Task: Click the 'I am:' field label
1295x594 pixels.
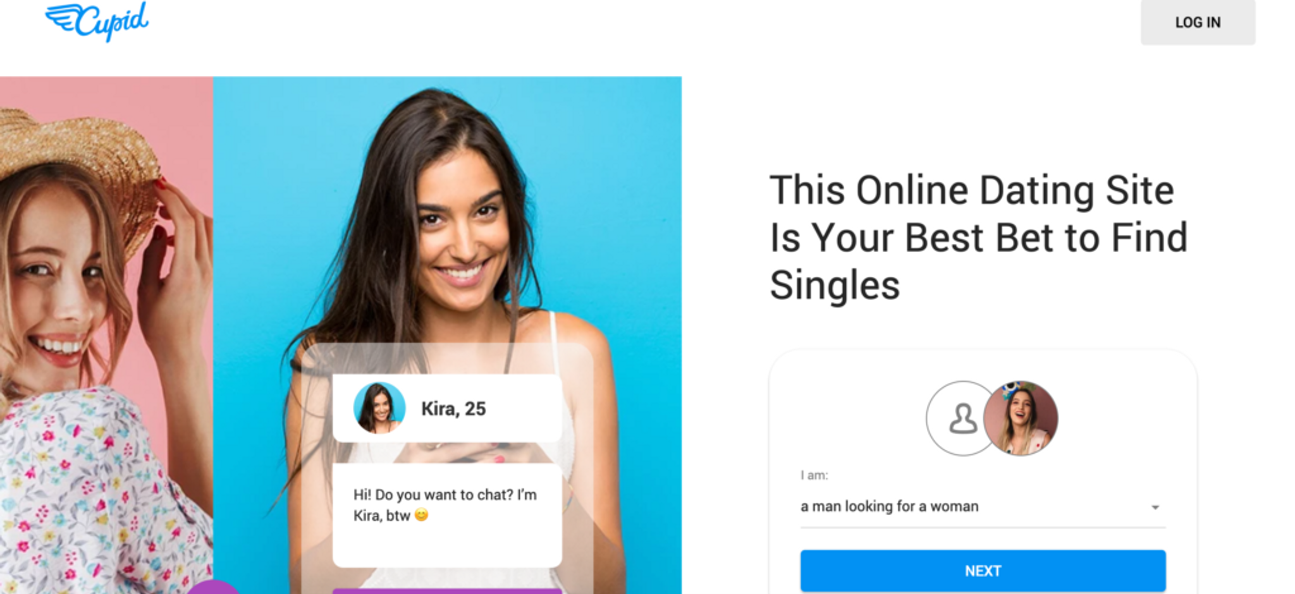Action: 814,475
